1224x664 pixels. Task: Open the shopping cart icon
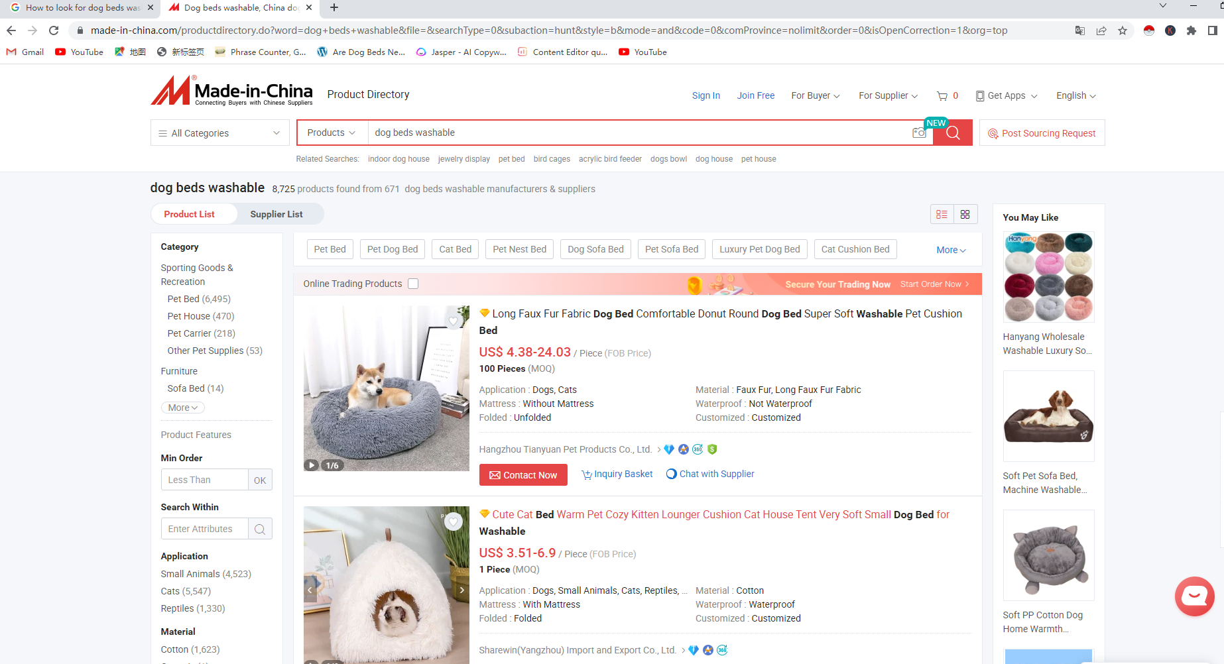tap(942, 96)
